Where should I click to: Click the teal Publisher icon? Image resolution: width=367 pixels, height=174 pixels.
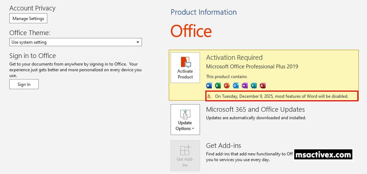(253, 86)
